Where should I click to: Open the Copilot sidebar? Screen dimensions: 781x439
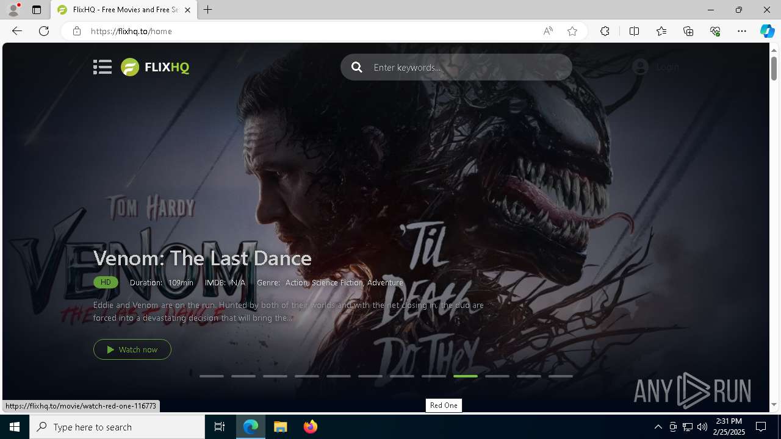[767, 31]
